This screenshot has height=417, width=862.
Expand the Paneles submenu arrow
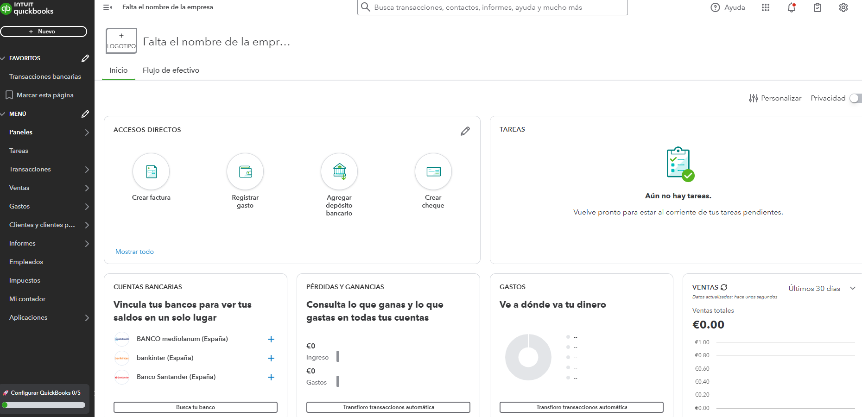click(x=87, y=133)
